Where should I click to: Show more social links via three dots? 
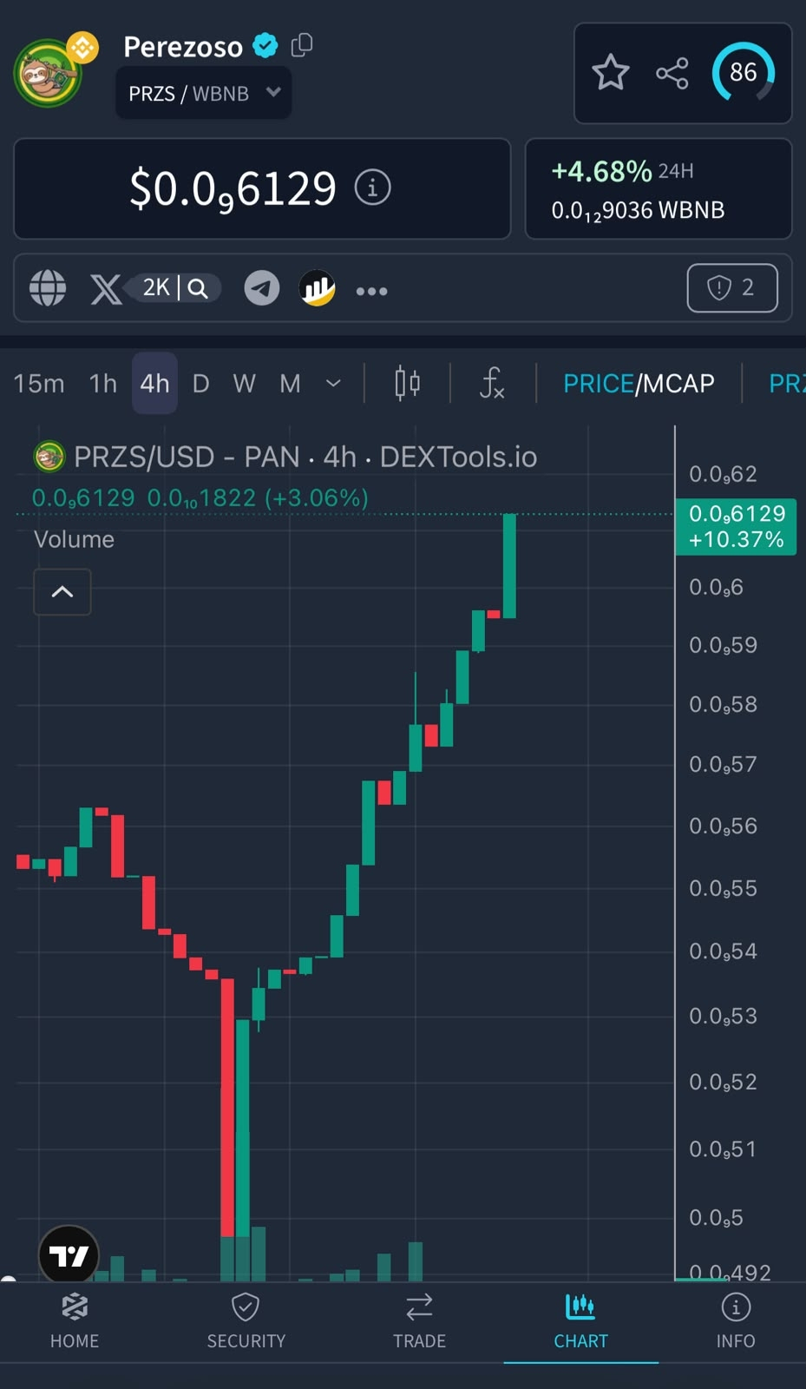point(372,291)
